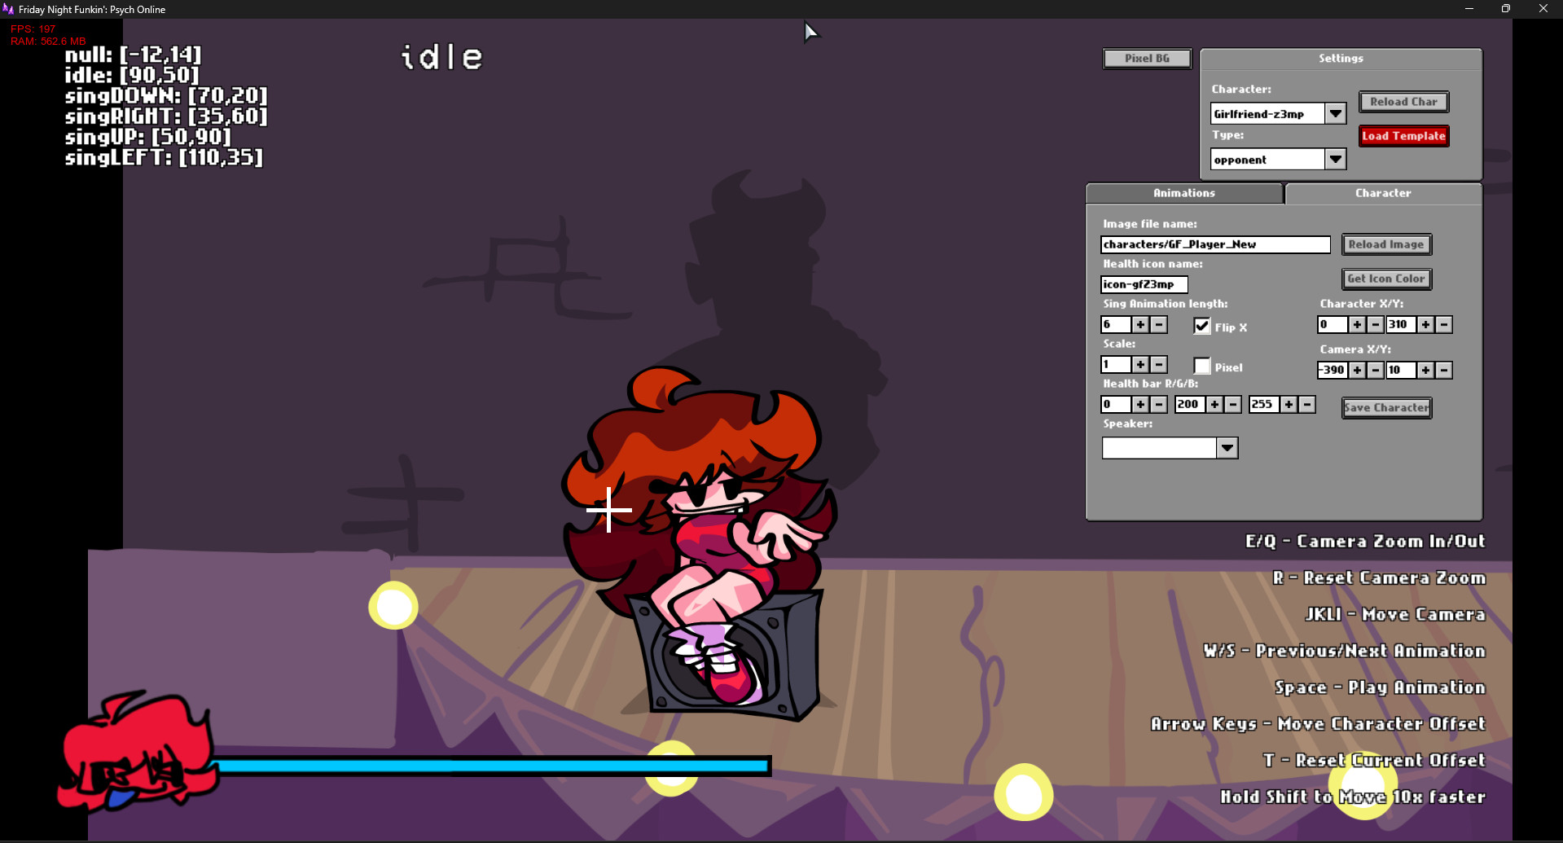Screen dimensions: 1563x843
Task: Increase Sing Animation length with plus
Action: pyautogui.click(x=1140, y=324)
